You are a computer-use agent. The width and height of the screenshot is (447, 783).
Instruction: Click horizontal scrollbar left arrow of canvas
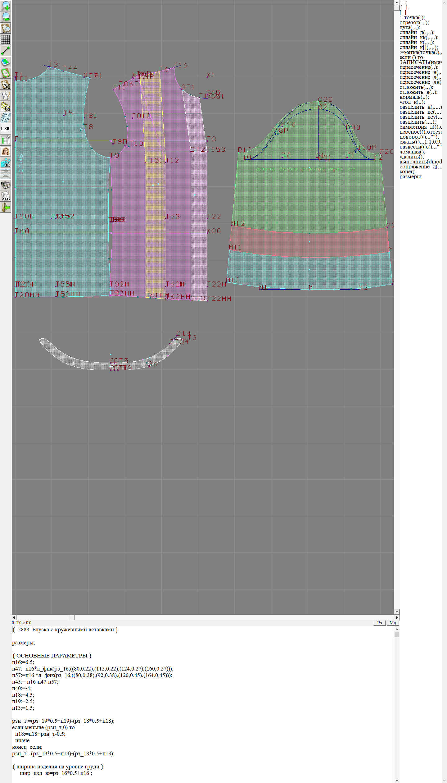coord(14,617)
